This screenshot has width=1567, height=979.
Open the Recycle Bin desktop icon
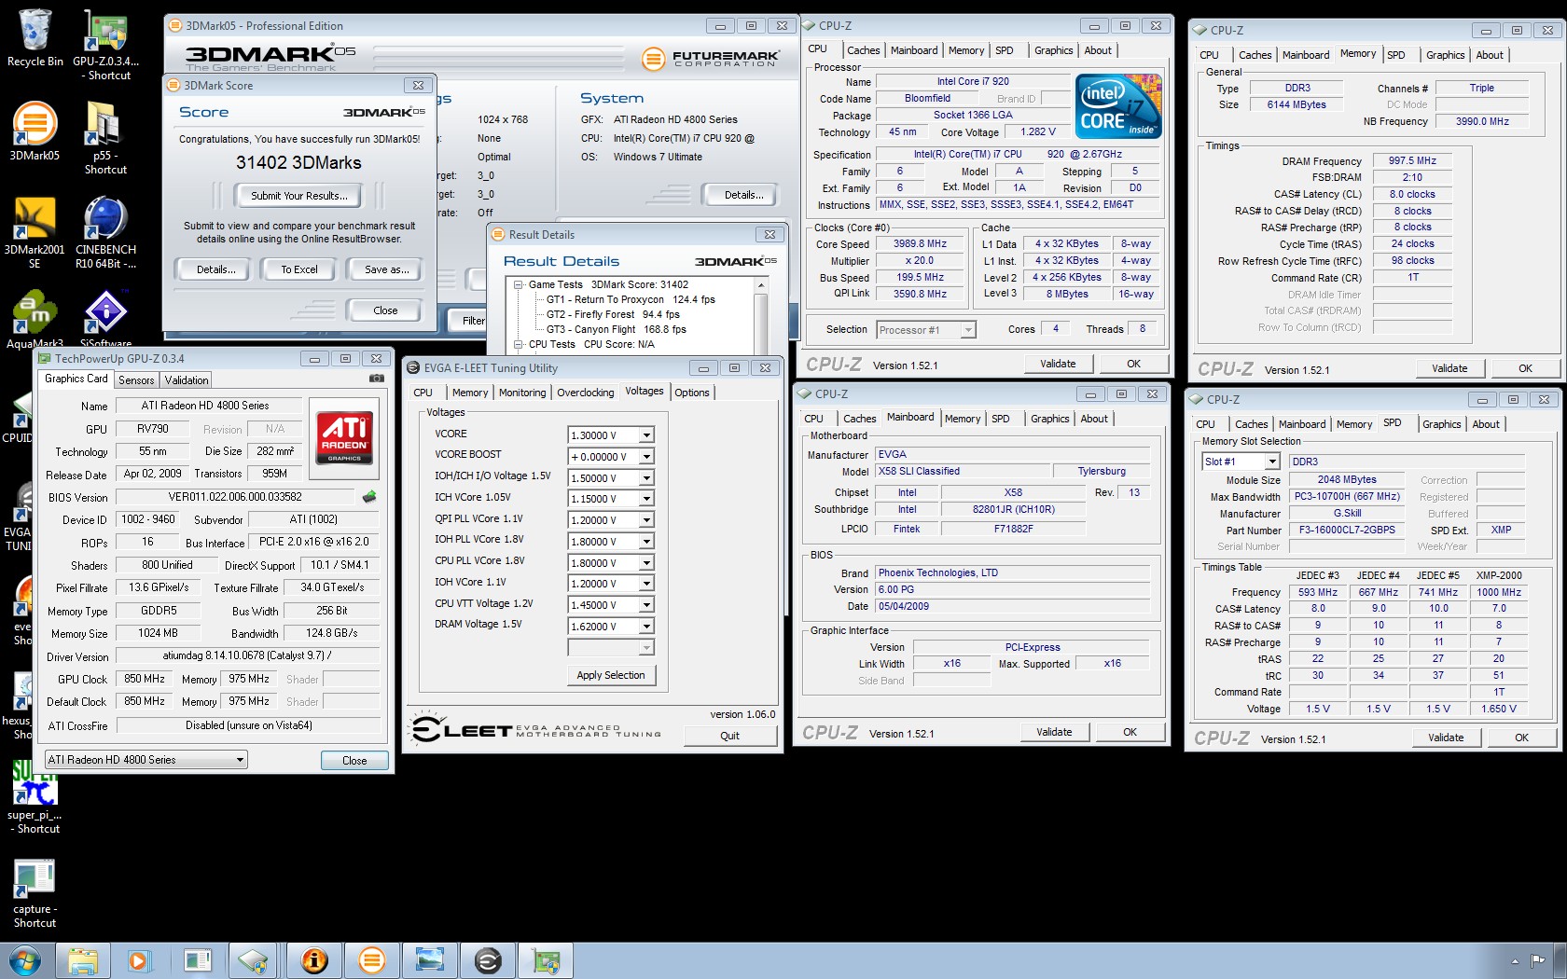click(35, 39)
